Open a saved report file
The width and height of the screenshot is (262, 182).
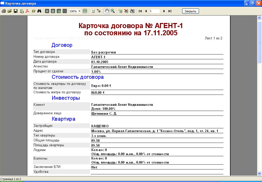(10, 11)
